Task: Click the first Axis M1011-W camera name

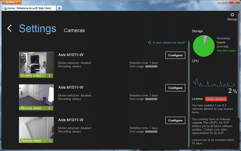Action: coord(71,55)
